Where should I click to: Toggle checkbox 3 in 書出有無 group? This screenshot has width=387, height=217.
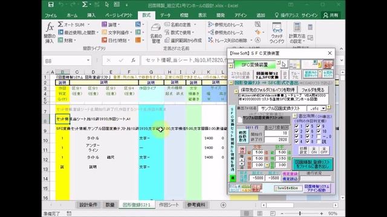tap(296, 136)
